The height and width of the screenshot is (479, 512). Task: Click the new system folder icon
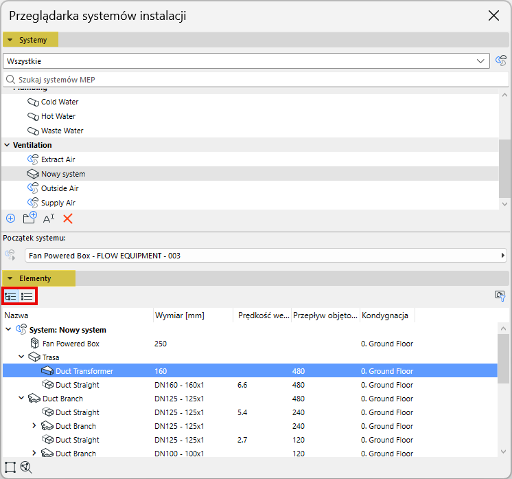click(30, 219)
